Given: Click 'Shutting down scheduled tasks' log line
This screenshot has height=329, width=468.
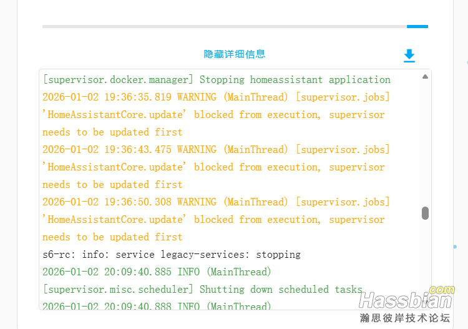Looking at the screenshot, I should (x=202, y=290).
